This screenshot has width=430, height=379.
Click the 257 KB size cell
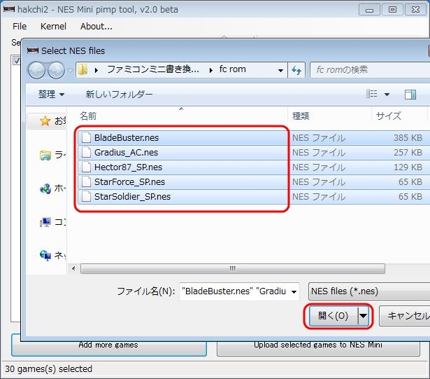pos(408,153)
